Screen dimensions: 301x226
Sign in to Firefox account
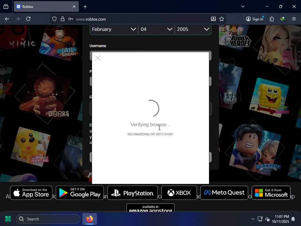click(255, 19)
